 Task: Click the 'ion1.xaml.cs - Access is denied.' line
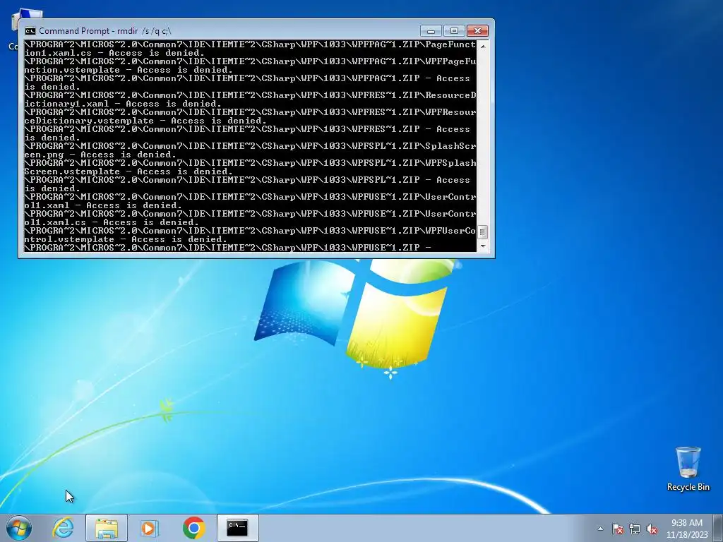pos(114,53)
